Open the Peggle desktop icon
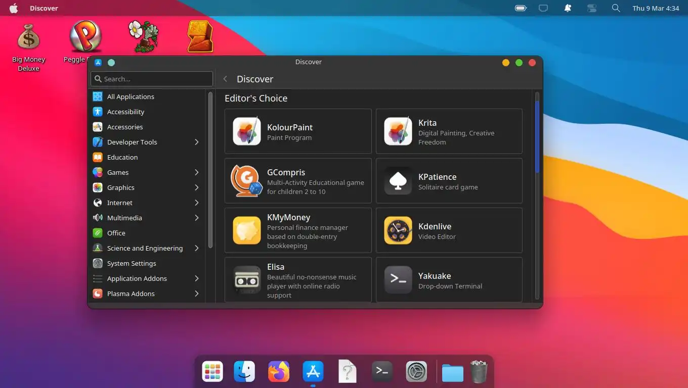This screenshot has width=688, height=388. [x=85, y=36]
